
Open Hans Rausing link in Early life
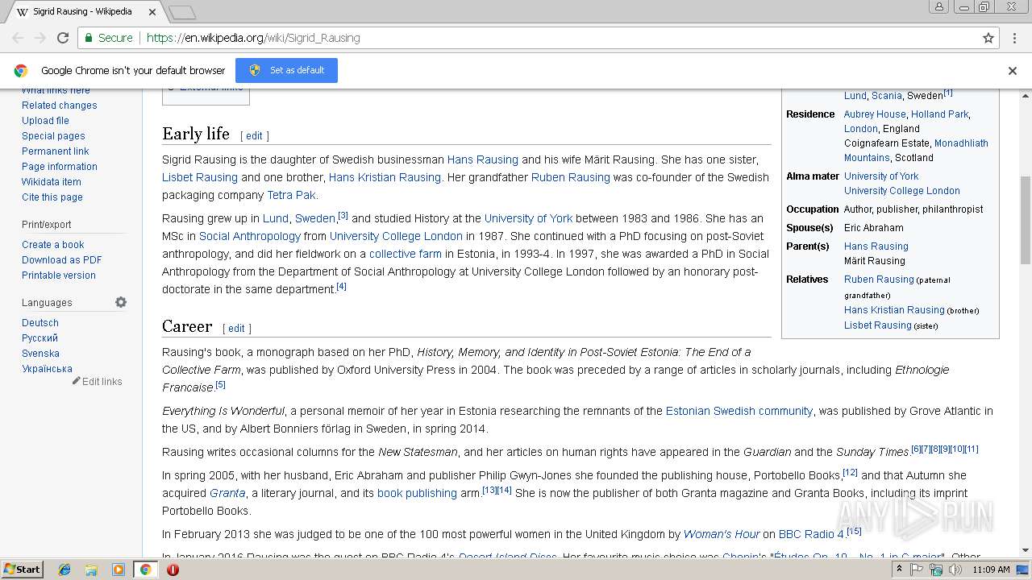pos(483,159)
